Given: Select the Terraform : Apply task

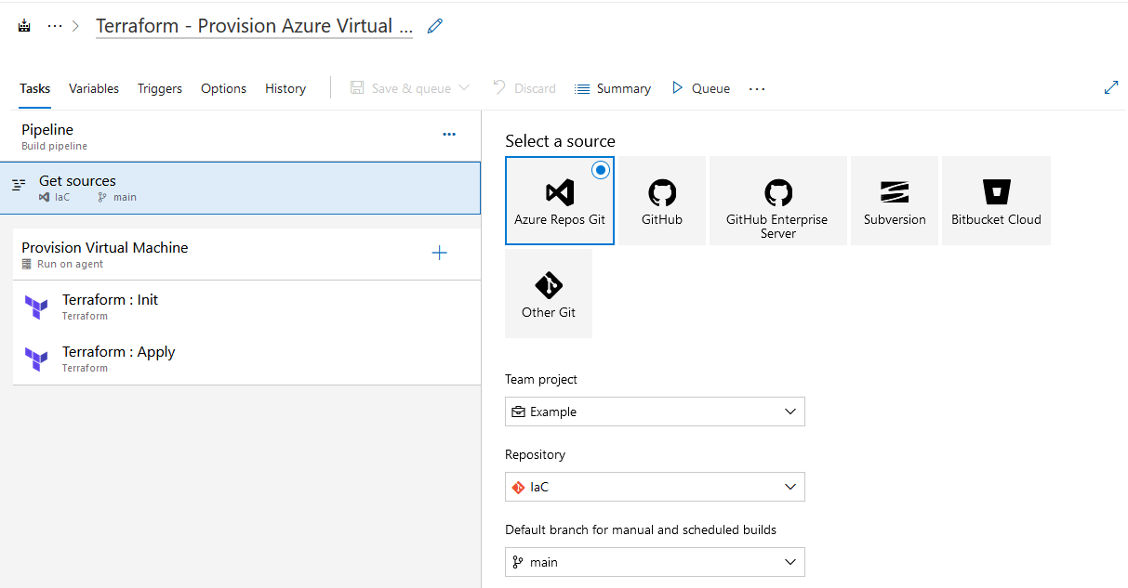Looking at the screenshot, I should [x=246, y=359].
